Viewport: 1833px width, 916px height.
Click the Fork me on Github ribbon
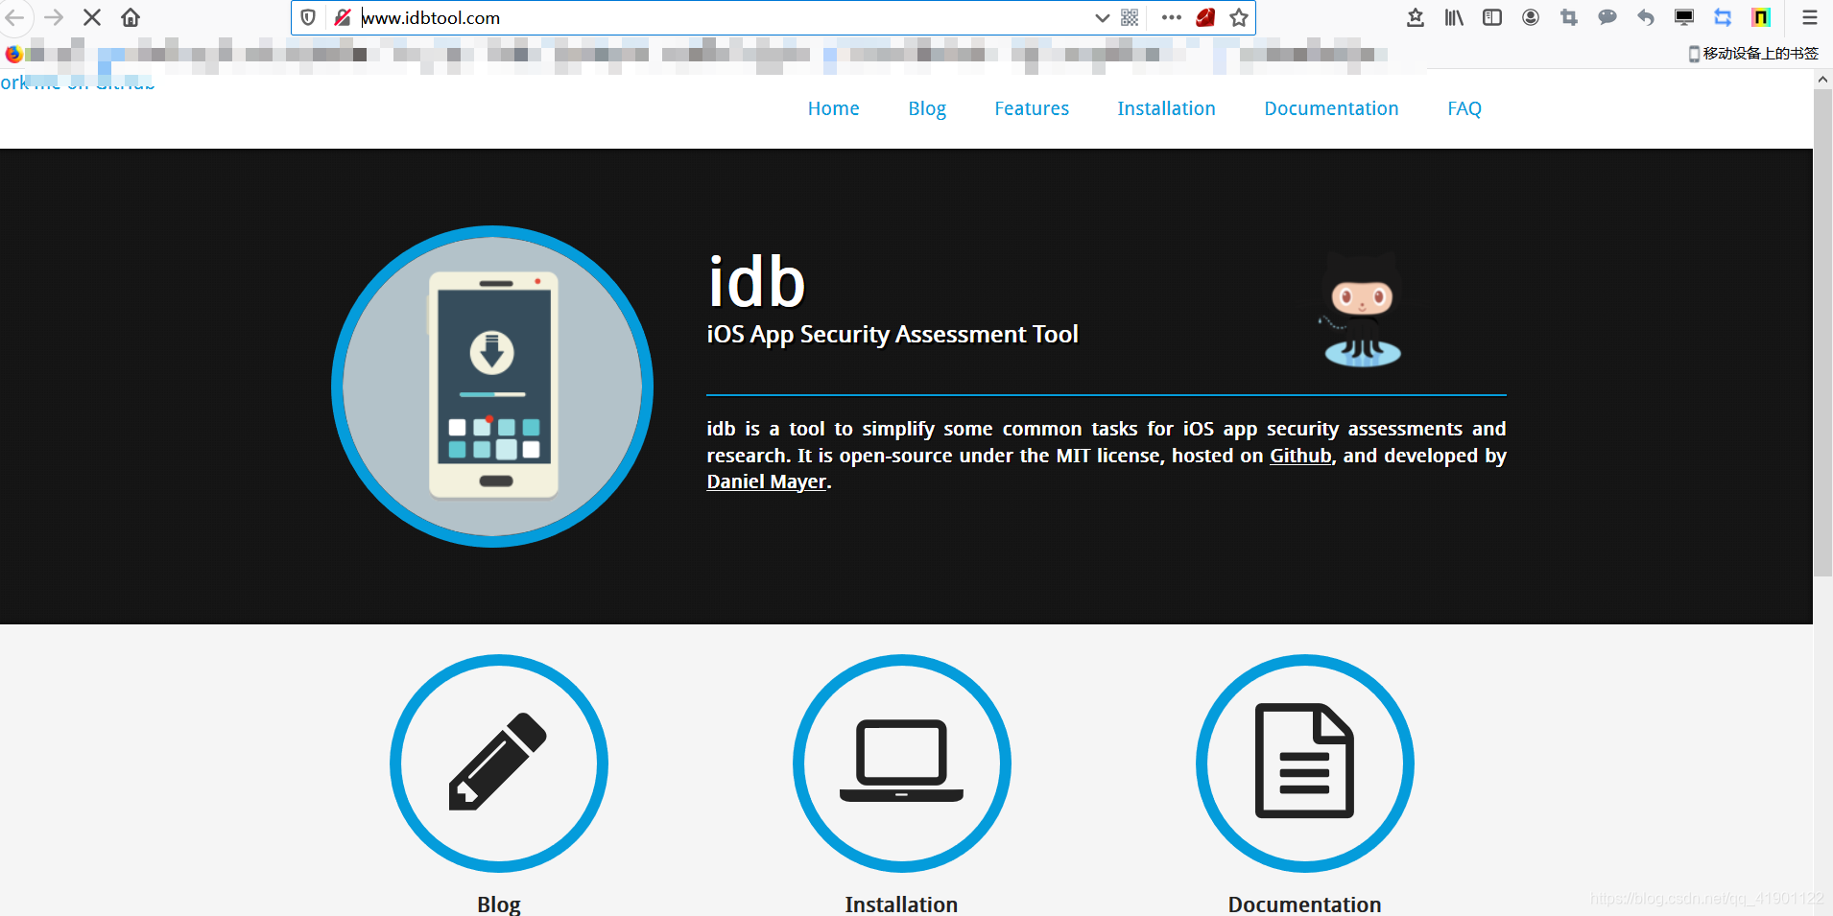(77, 82)
